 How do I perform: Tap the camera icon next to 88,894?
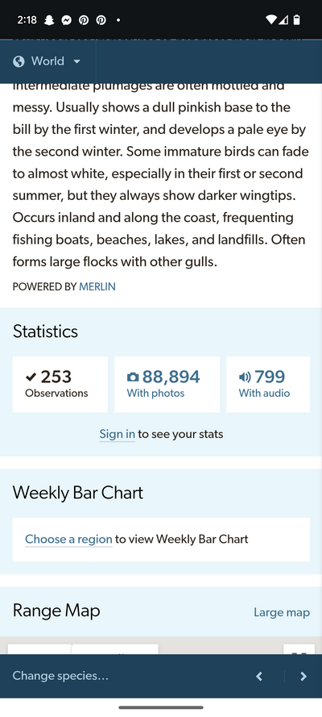[x=132, y=377]
